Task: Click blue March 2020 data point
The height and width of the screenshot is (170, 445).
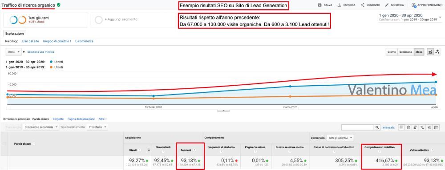Action: (x=290, y=86)
